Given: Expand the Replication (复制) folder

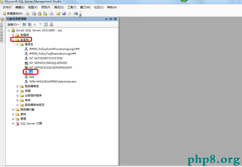Looking at the screenshot, I should (13, 114).
